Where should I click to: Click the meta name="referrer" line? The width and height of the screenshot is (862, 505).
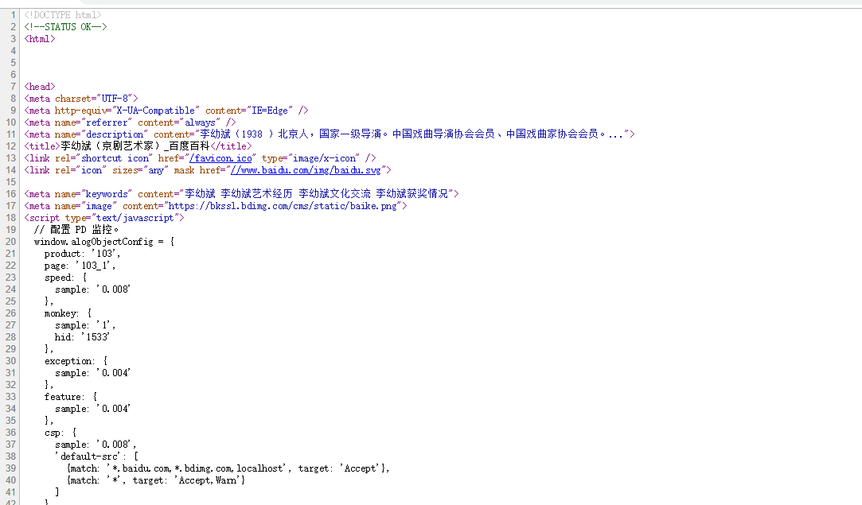point(130,122)
